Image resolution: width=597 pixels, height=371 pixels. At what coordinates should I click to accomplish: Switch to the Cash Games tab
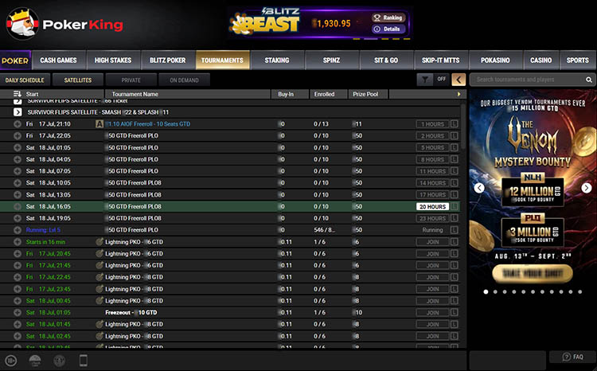coord(59,61)
